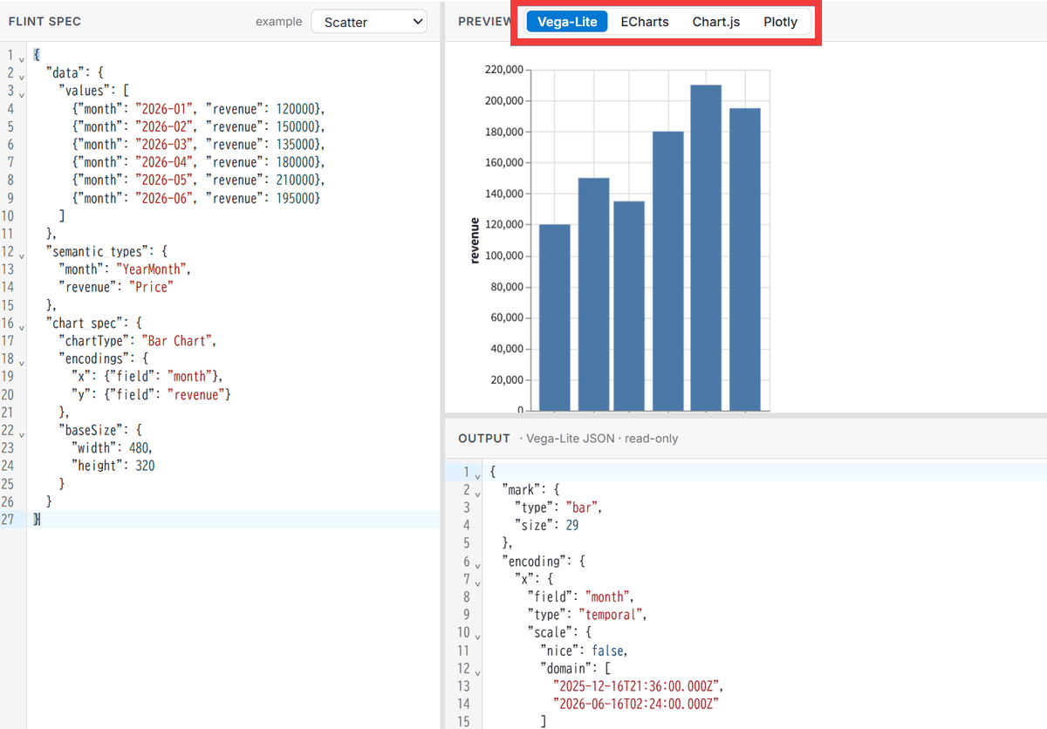Switch preview to the Chart.js tab
1047x729 pixels.
(x=716, y=22)
